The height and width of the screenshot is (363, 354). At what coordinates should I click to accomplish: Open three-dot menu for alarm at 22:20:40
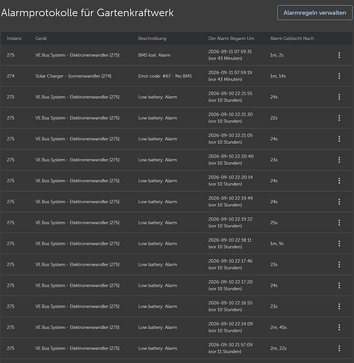tap(339, 160)
